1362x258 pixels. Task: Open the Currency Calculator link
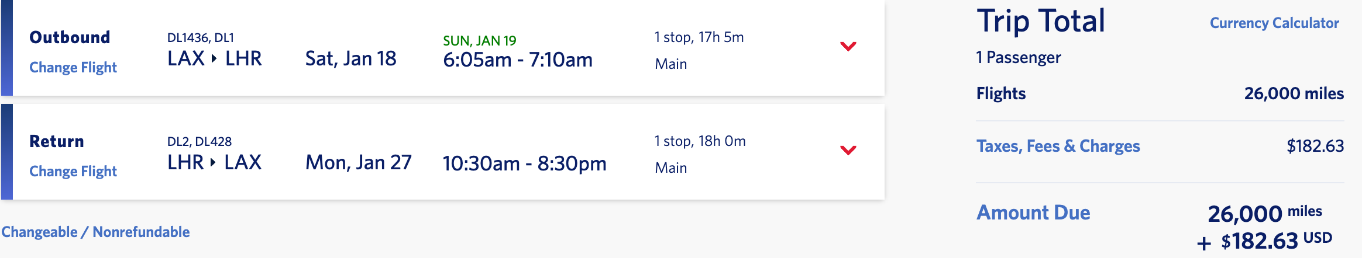tap(1274, 23)
